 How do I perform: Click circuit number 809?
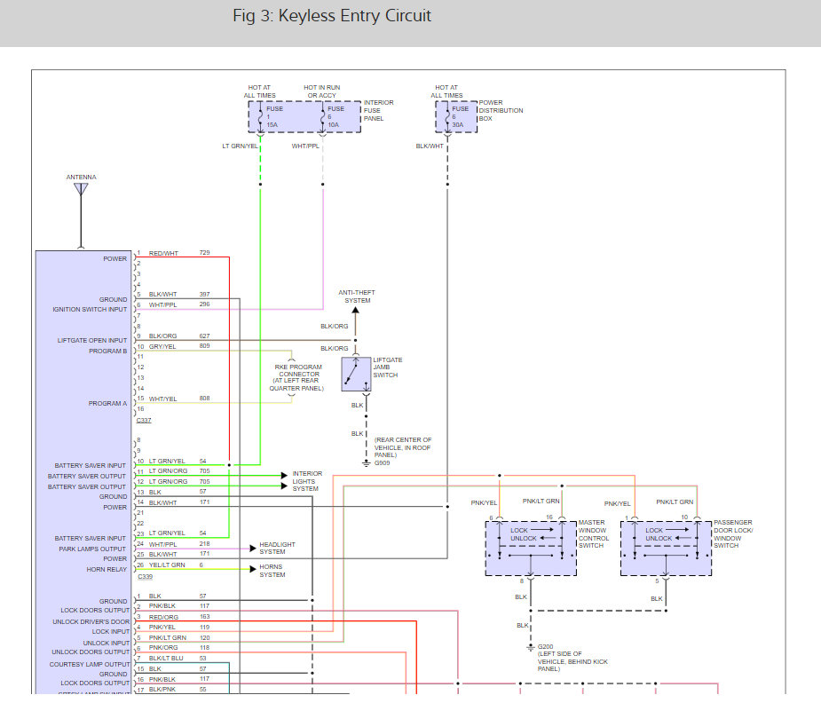(x=204, y=346)
